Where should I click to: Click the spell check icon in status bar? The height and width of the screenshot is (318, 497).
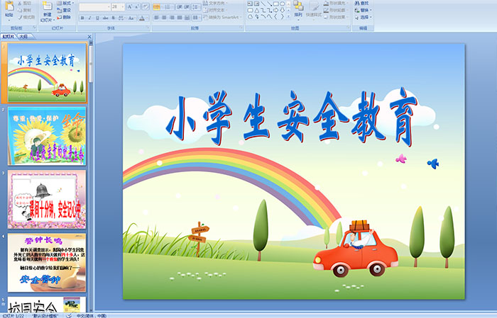[69, 315]
